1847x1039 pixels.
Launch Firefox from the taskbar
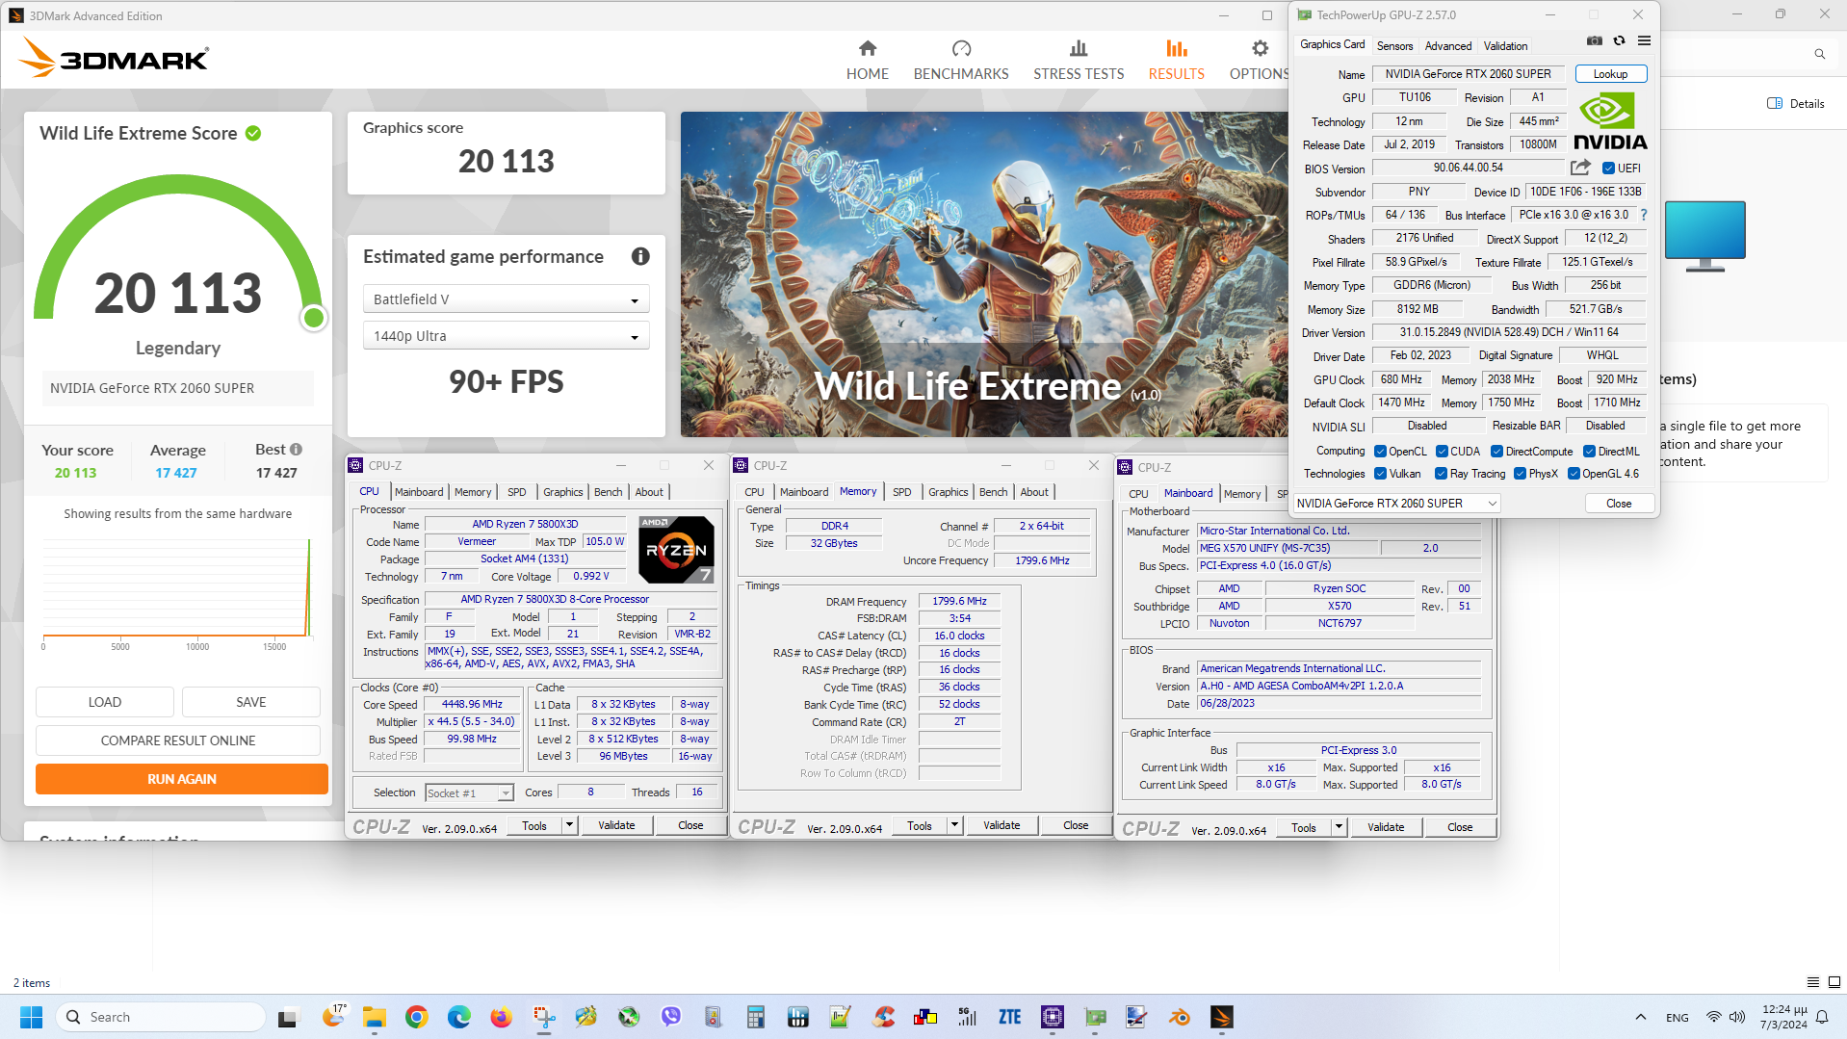(501, 1017)
